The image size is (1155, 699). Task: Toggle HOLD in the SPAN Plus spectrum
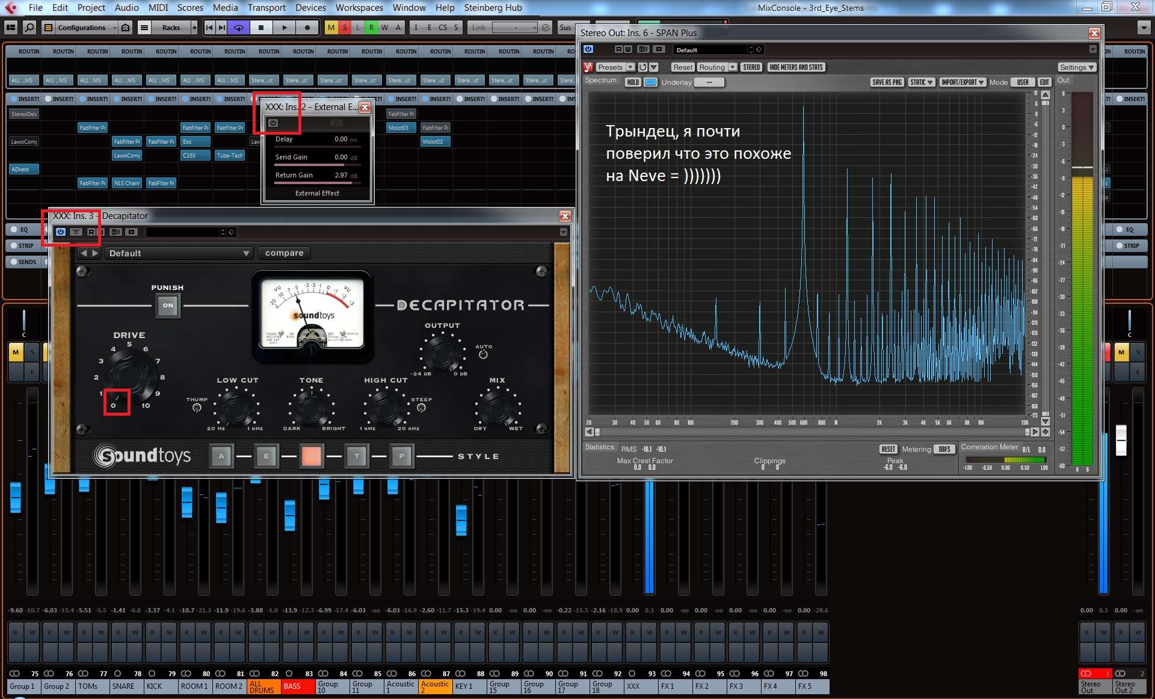click(633, 82)
